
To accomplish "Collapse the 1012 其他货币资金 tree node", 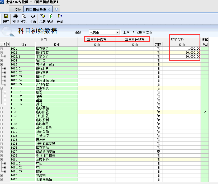I will pyautogui.click(x=2, y=64).
